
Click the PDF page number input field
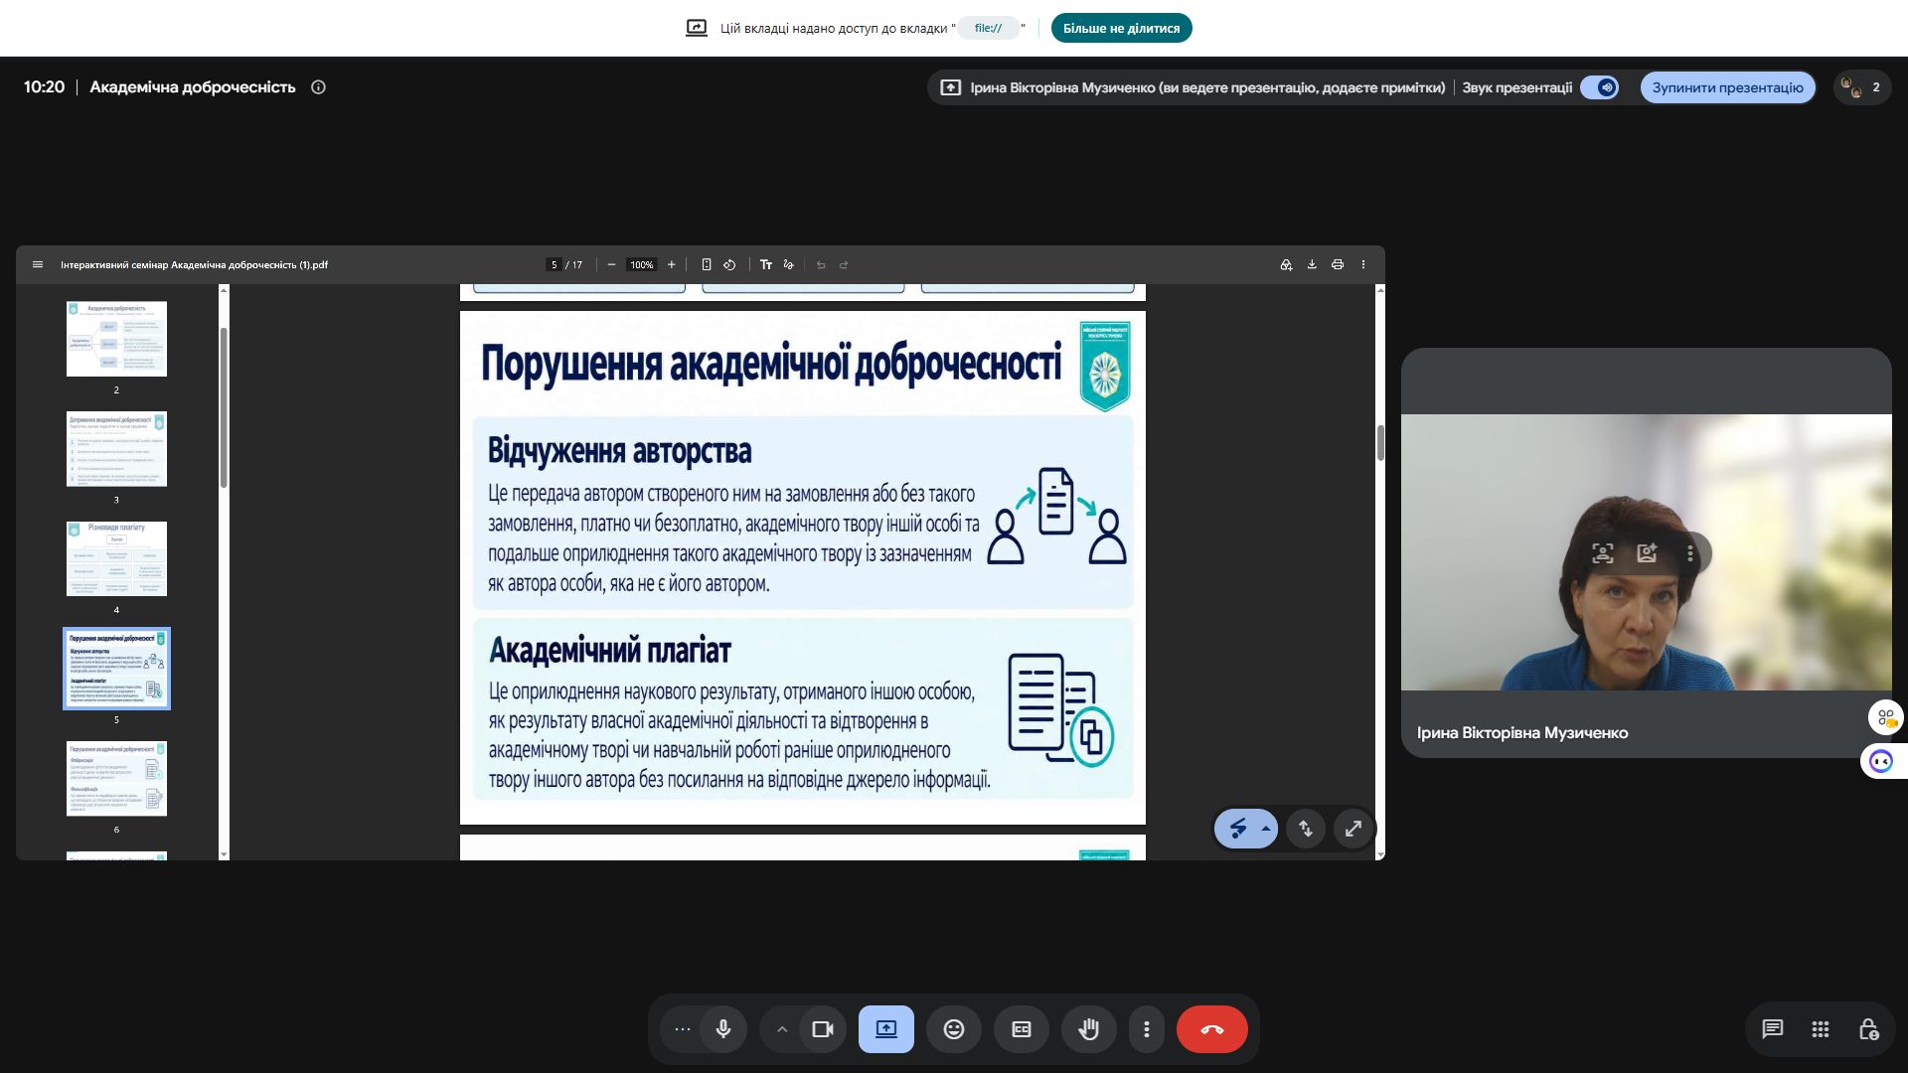click(554, 265)
